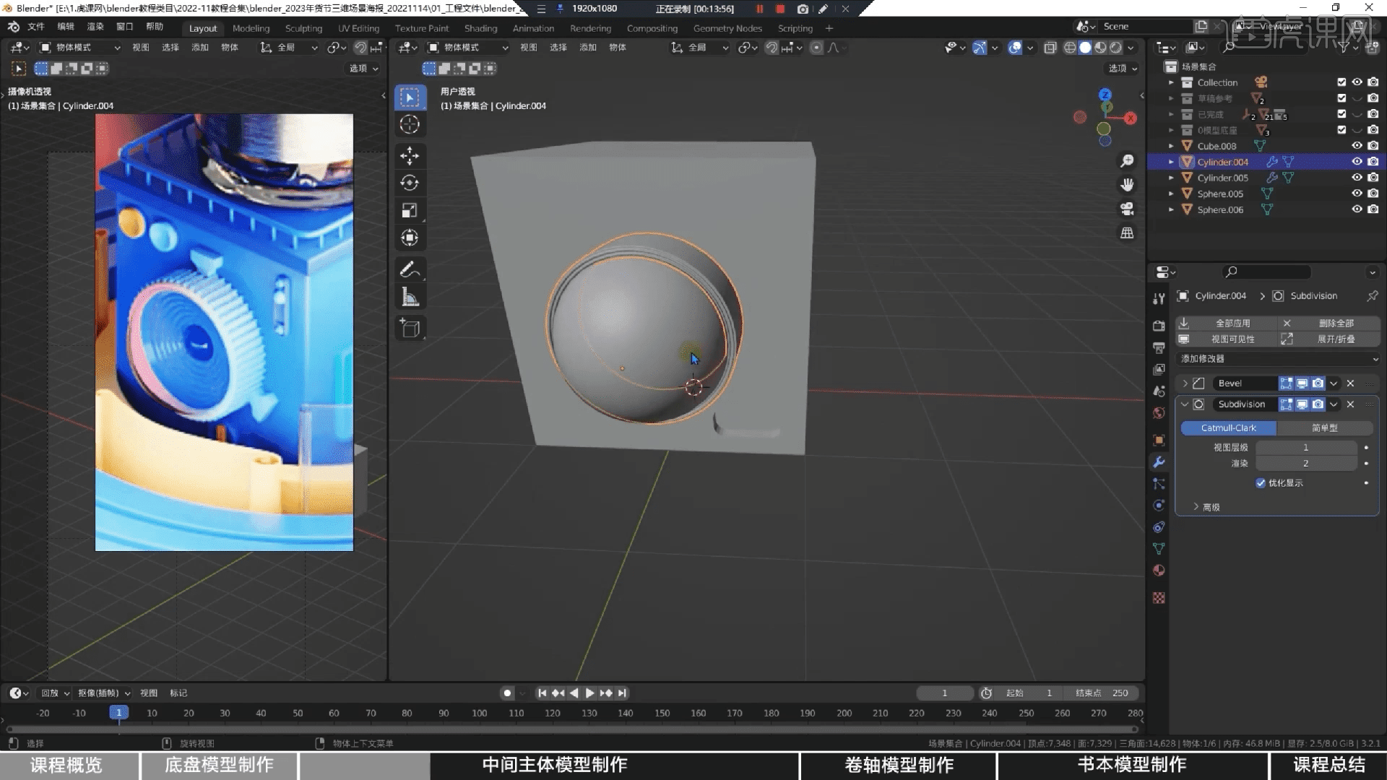Expand Cylinder.005 in the outliner
Screen dimensions: 1387x780
1171,178
